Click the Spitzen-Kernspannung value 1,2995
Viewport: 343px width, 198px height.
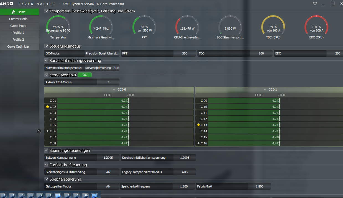coord(108,158)
